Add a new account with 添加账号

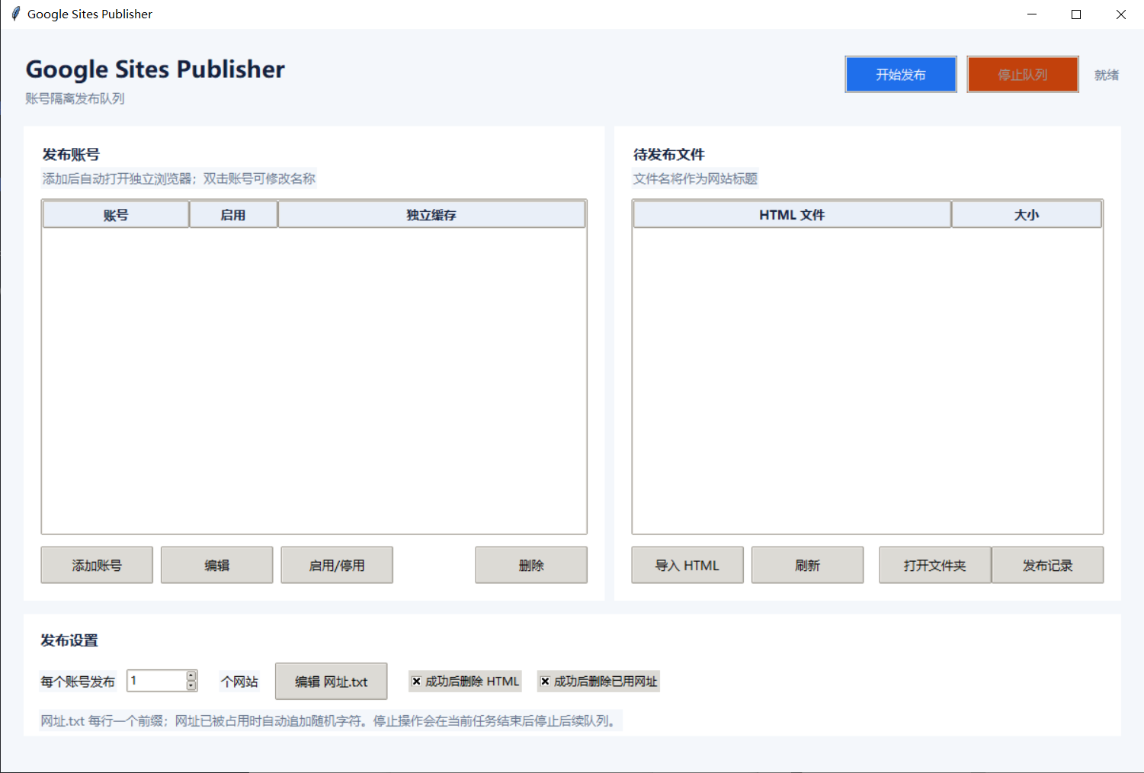(97, 565)
